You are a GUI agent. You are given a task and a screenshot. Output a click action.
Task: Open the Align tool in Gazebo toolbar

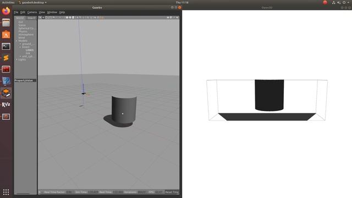point(95,18)
